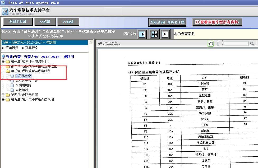Expand 第二章 各接插件和接地点的位置
The image size is (258, 168).
[3, 66]
